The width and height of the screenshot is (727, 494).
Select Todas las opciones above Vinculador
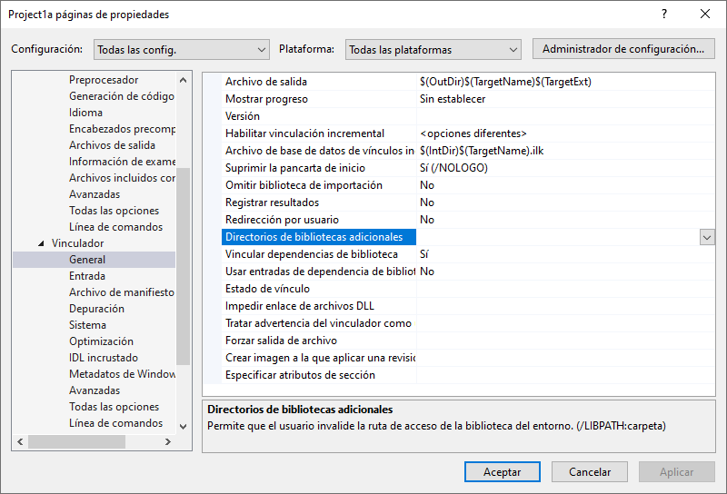[x=114, y=211]
